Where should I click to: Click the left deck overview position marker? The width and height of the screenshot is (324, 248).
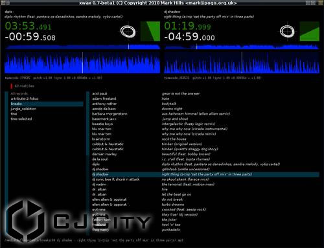click(128, 47)
